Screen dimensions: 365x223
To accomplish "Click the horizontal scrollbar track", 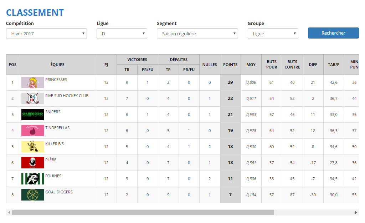I will [314, 212].
